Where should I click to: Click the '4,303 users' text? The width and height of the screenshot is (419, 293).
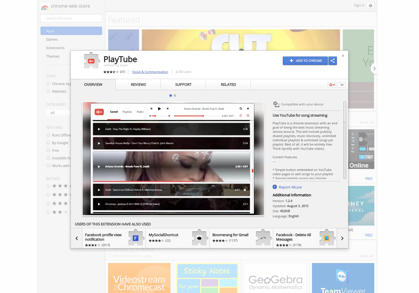pos(183,72)
